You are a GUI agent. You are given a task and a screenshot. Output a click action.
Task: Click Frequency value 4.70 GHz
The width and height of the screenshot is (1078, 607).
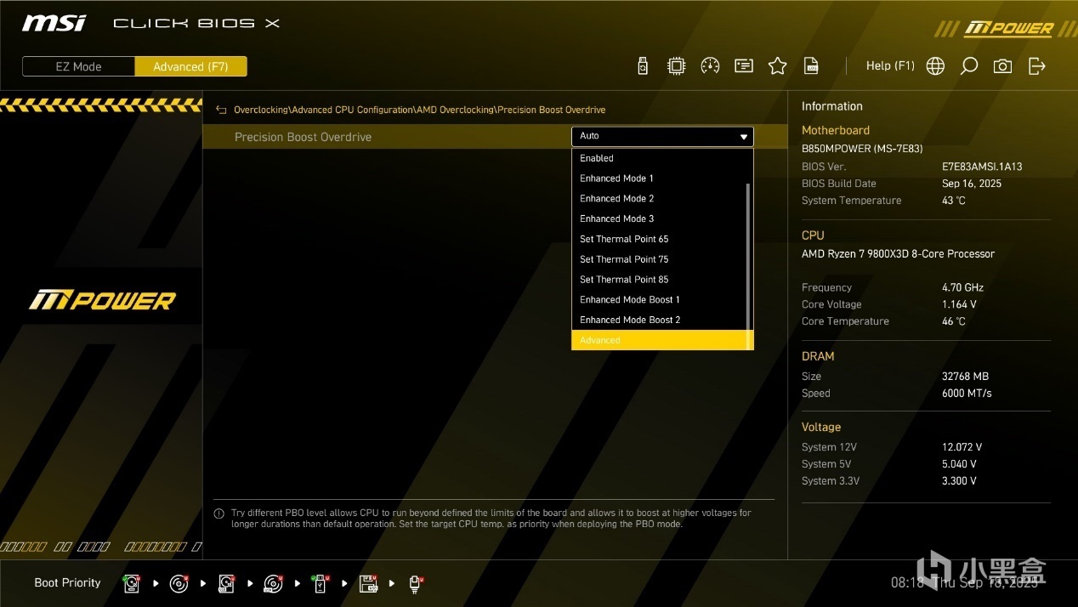pyautogui.click(x=962, y=287)
